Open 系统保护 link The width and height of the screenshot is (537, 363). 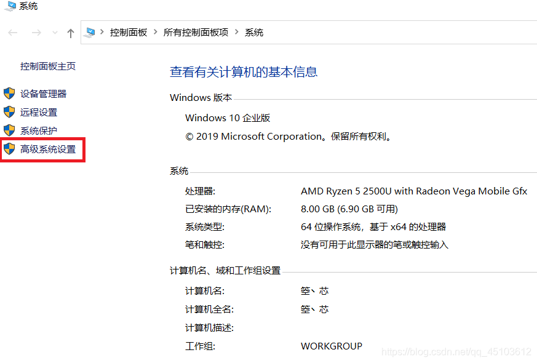[39, 131]
